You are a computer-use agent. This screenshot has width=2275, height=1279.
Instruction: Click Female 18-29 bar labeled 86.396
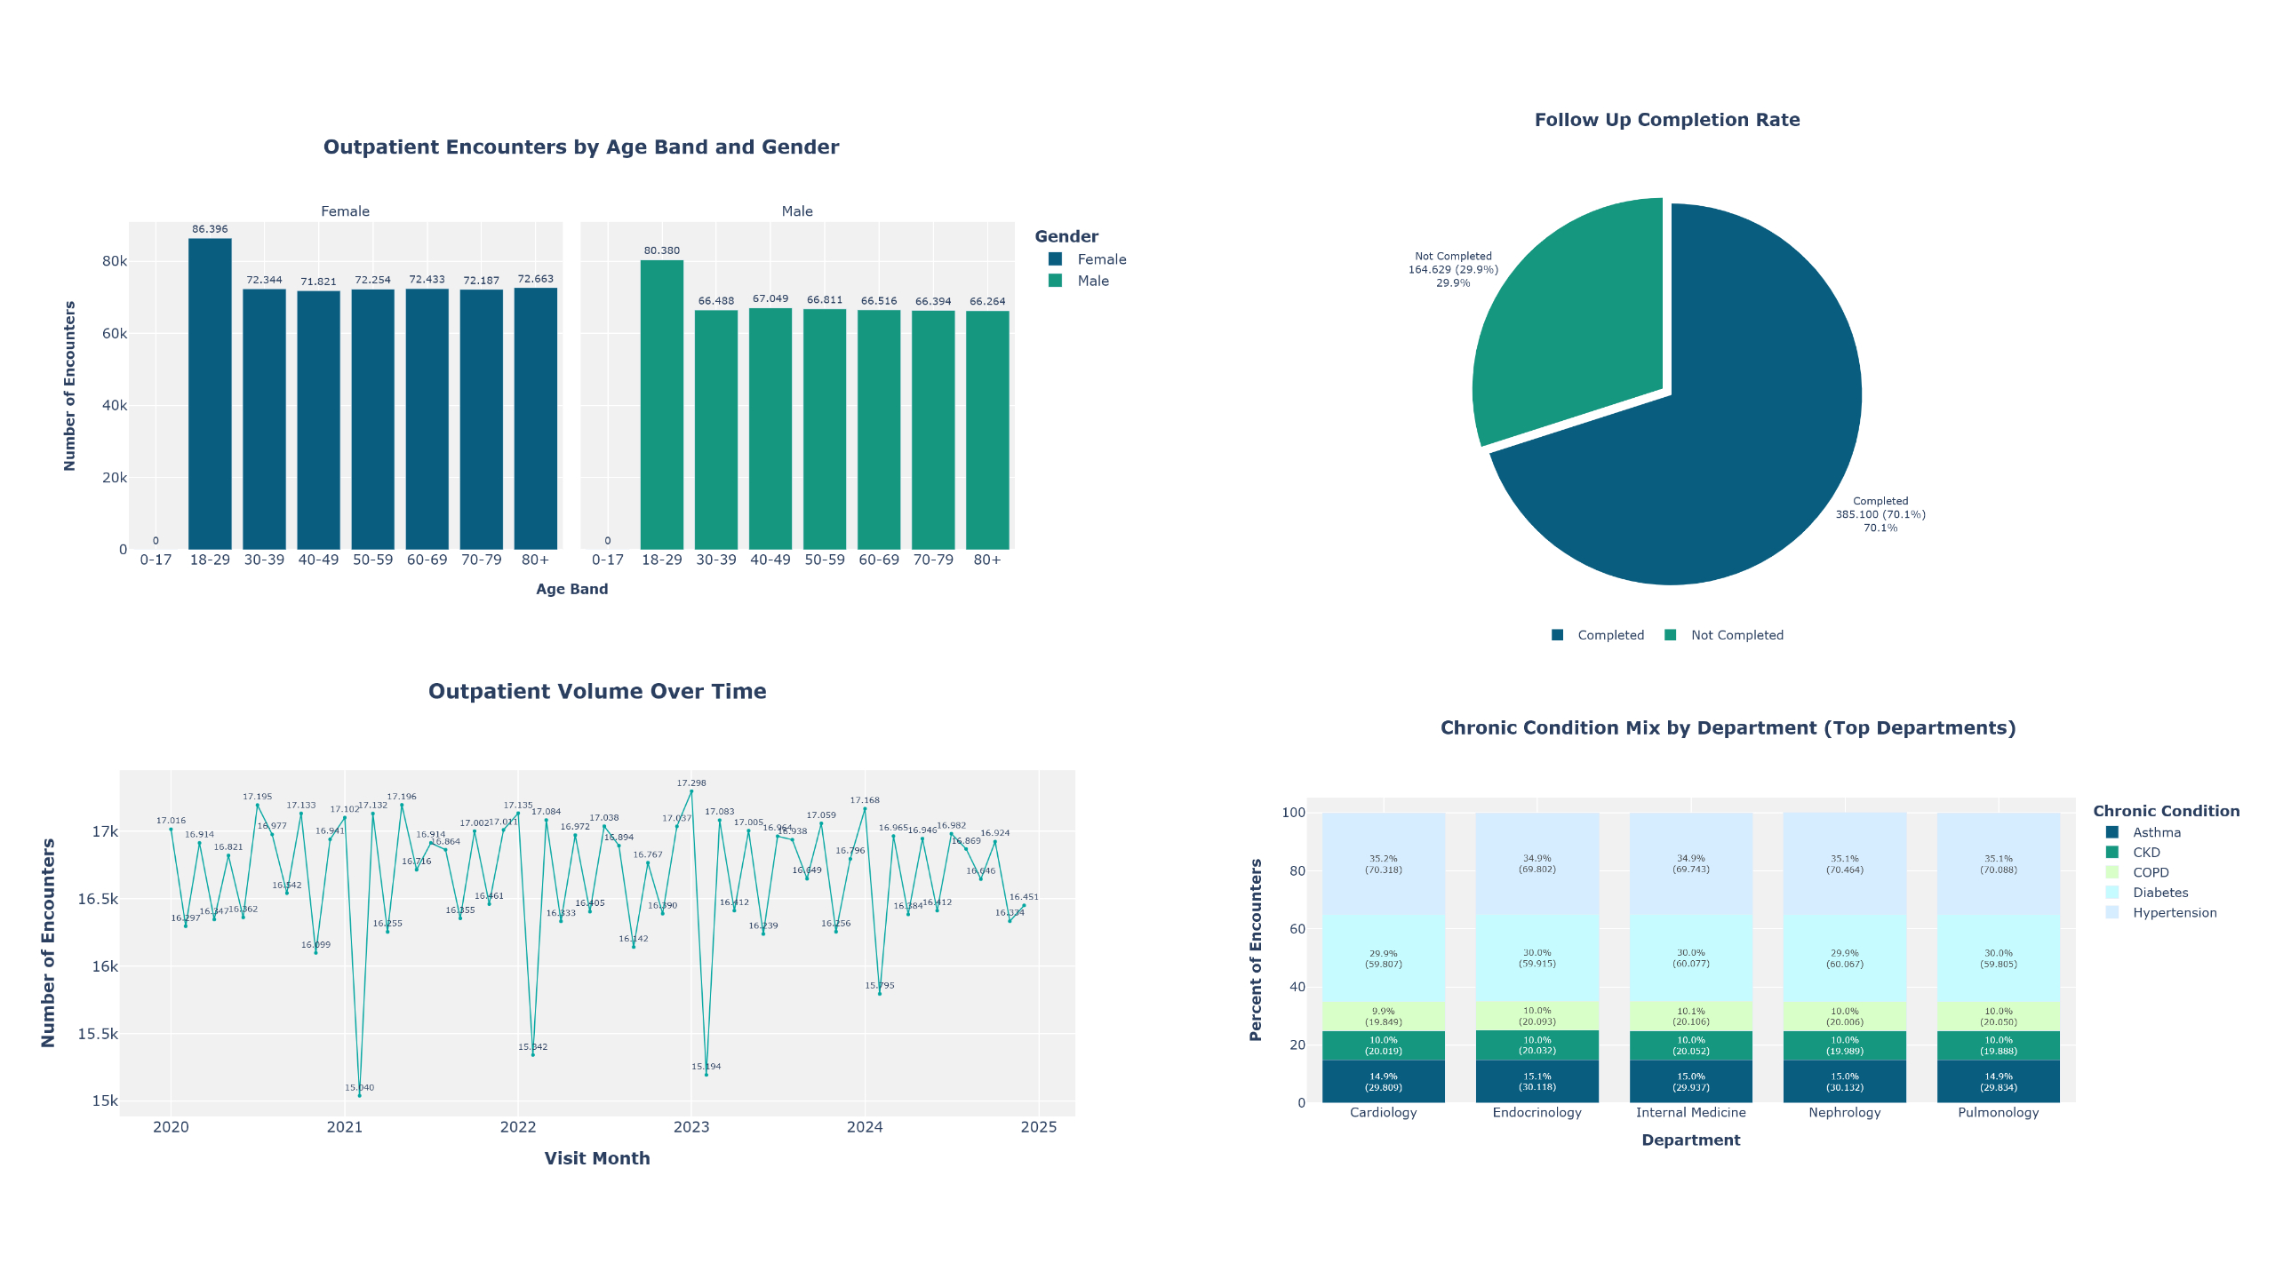[x=210, y=393]
